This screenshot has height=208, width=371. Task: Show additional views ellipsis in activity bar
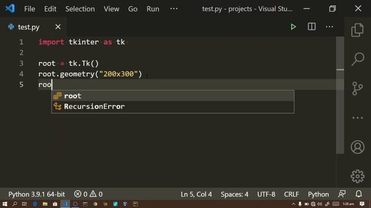358,118
